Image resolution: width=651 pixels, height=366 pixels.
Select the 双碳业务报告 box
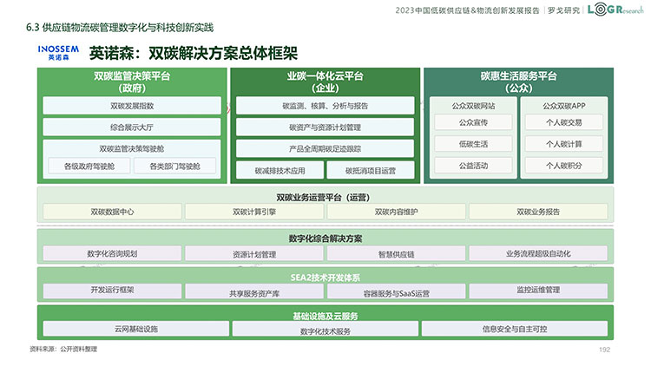[x=538, y=212]
